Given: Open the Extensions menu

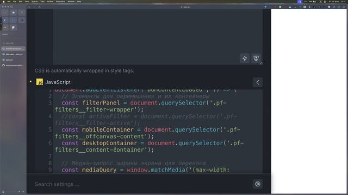Looking at the screenshot, I should tap(60, 2).
